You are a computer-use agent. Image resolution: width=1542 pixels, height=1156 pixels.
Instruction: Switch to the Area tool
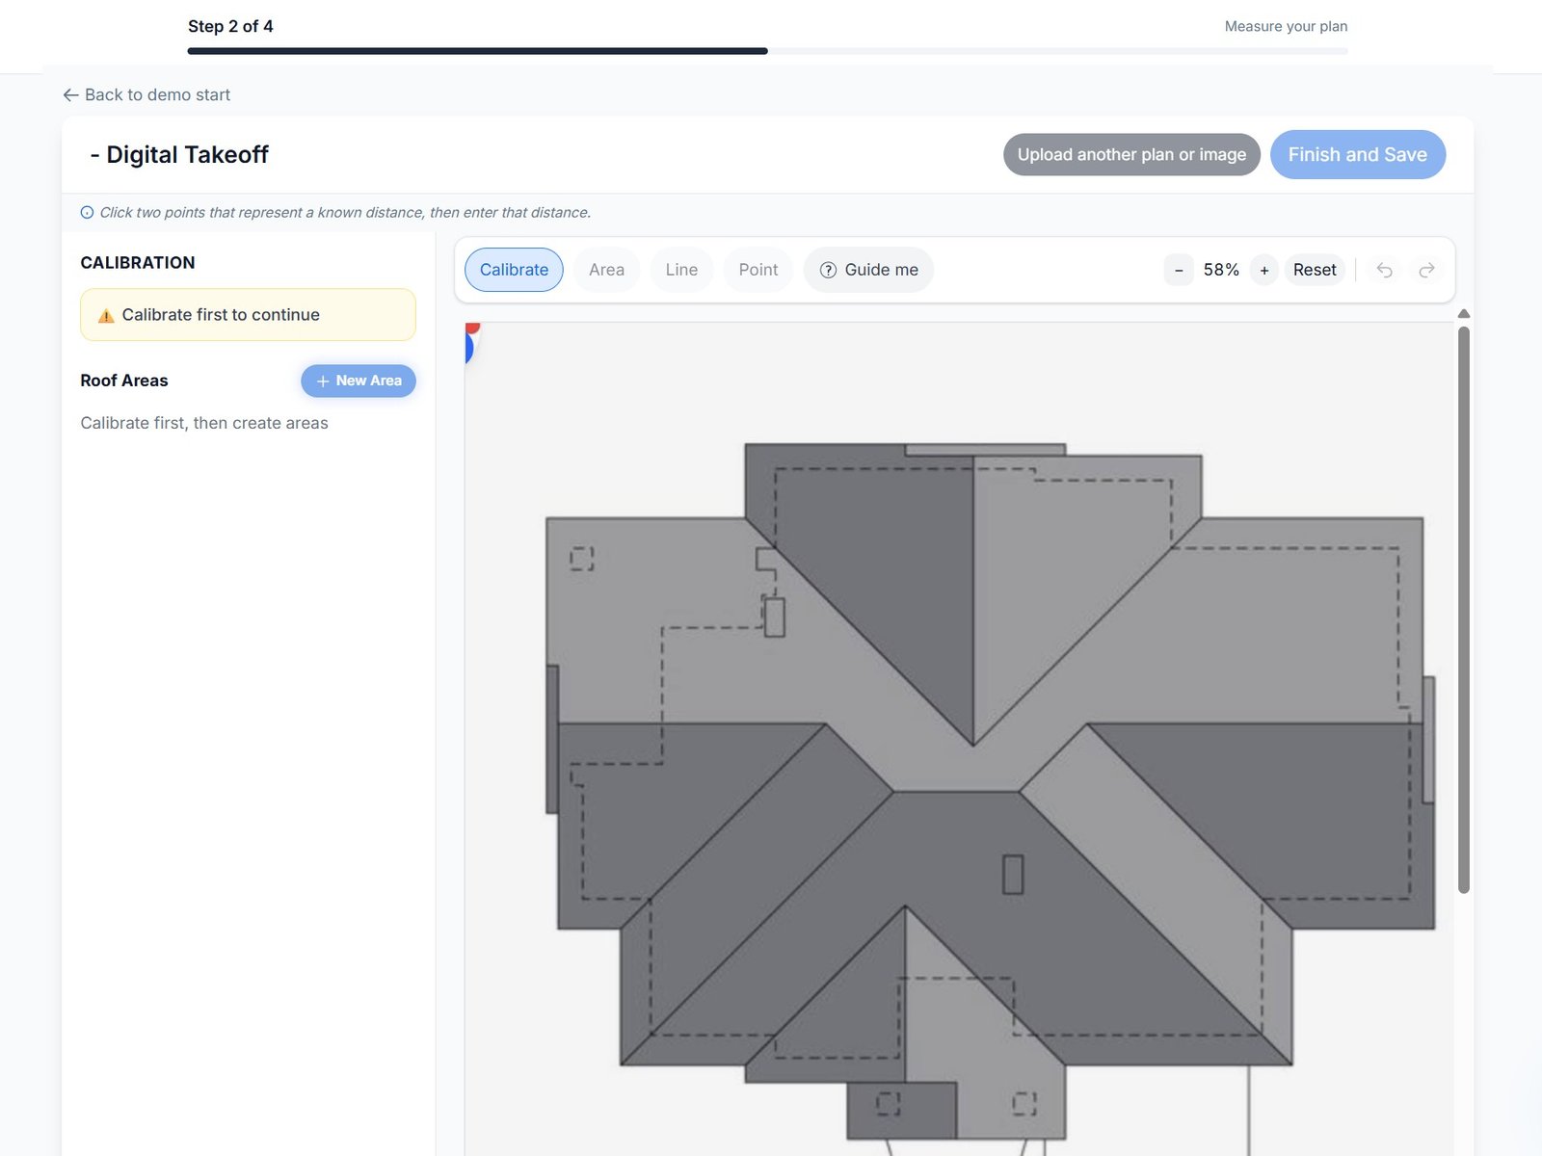pos(606,270)
